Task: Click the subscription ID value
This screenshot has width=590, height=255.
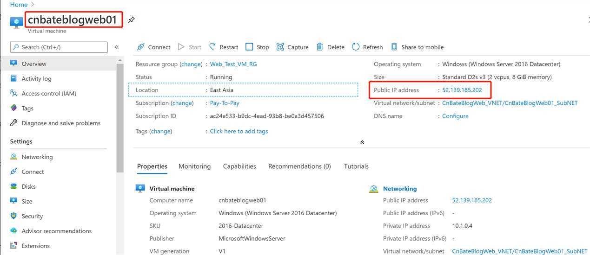Action: tap(267, 116)
